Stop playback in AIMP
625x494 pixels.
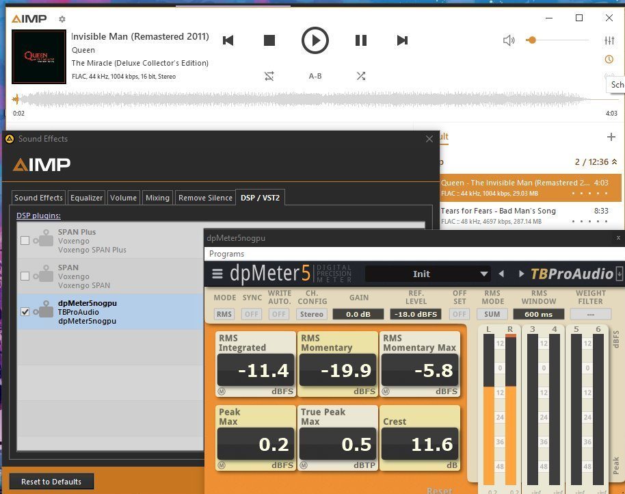point(269,40)
